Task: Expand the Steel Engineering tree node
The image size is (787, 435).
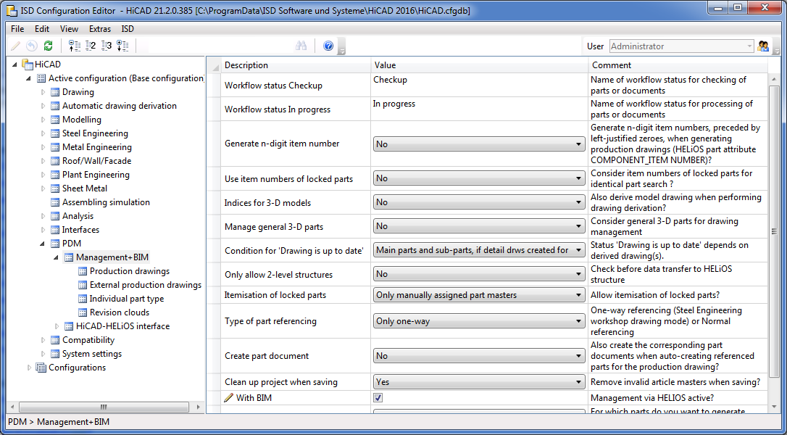Action: tap(43, 133)
